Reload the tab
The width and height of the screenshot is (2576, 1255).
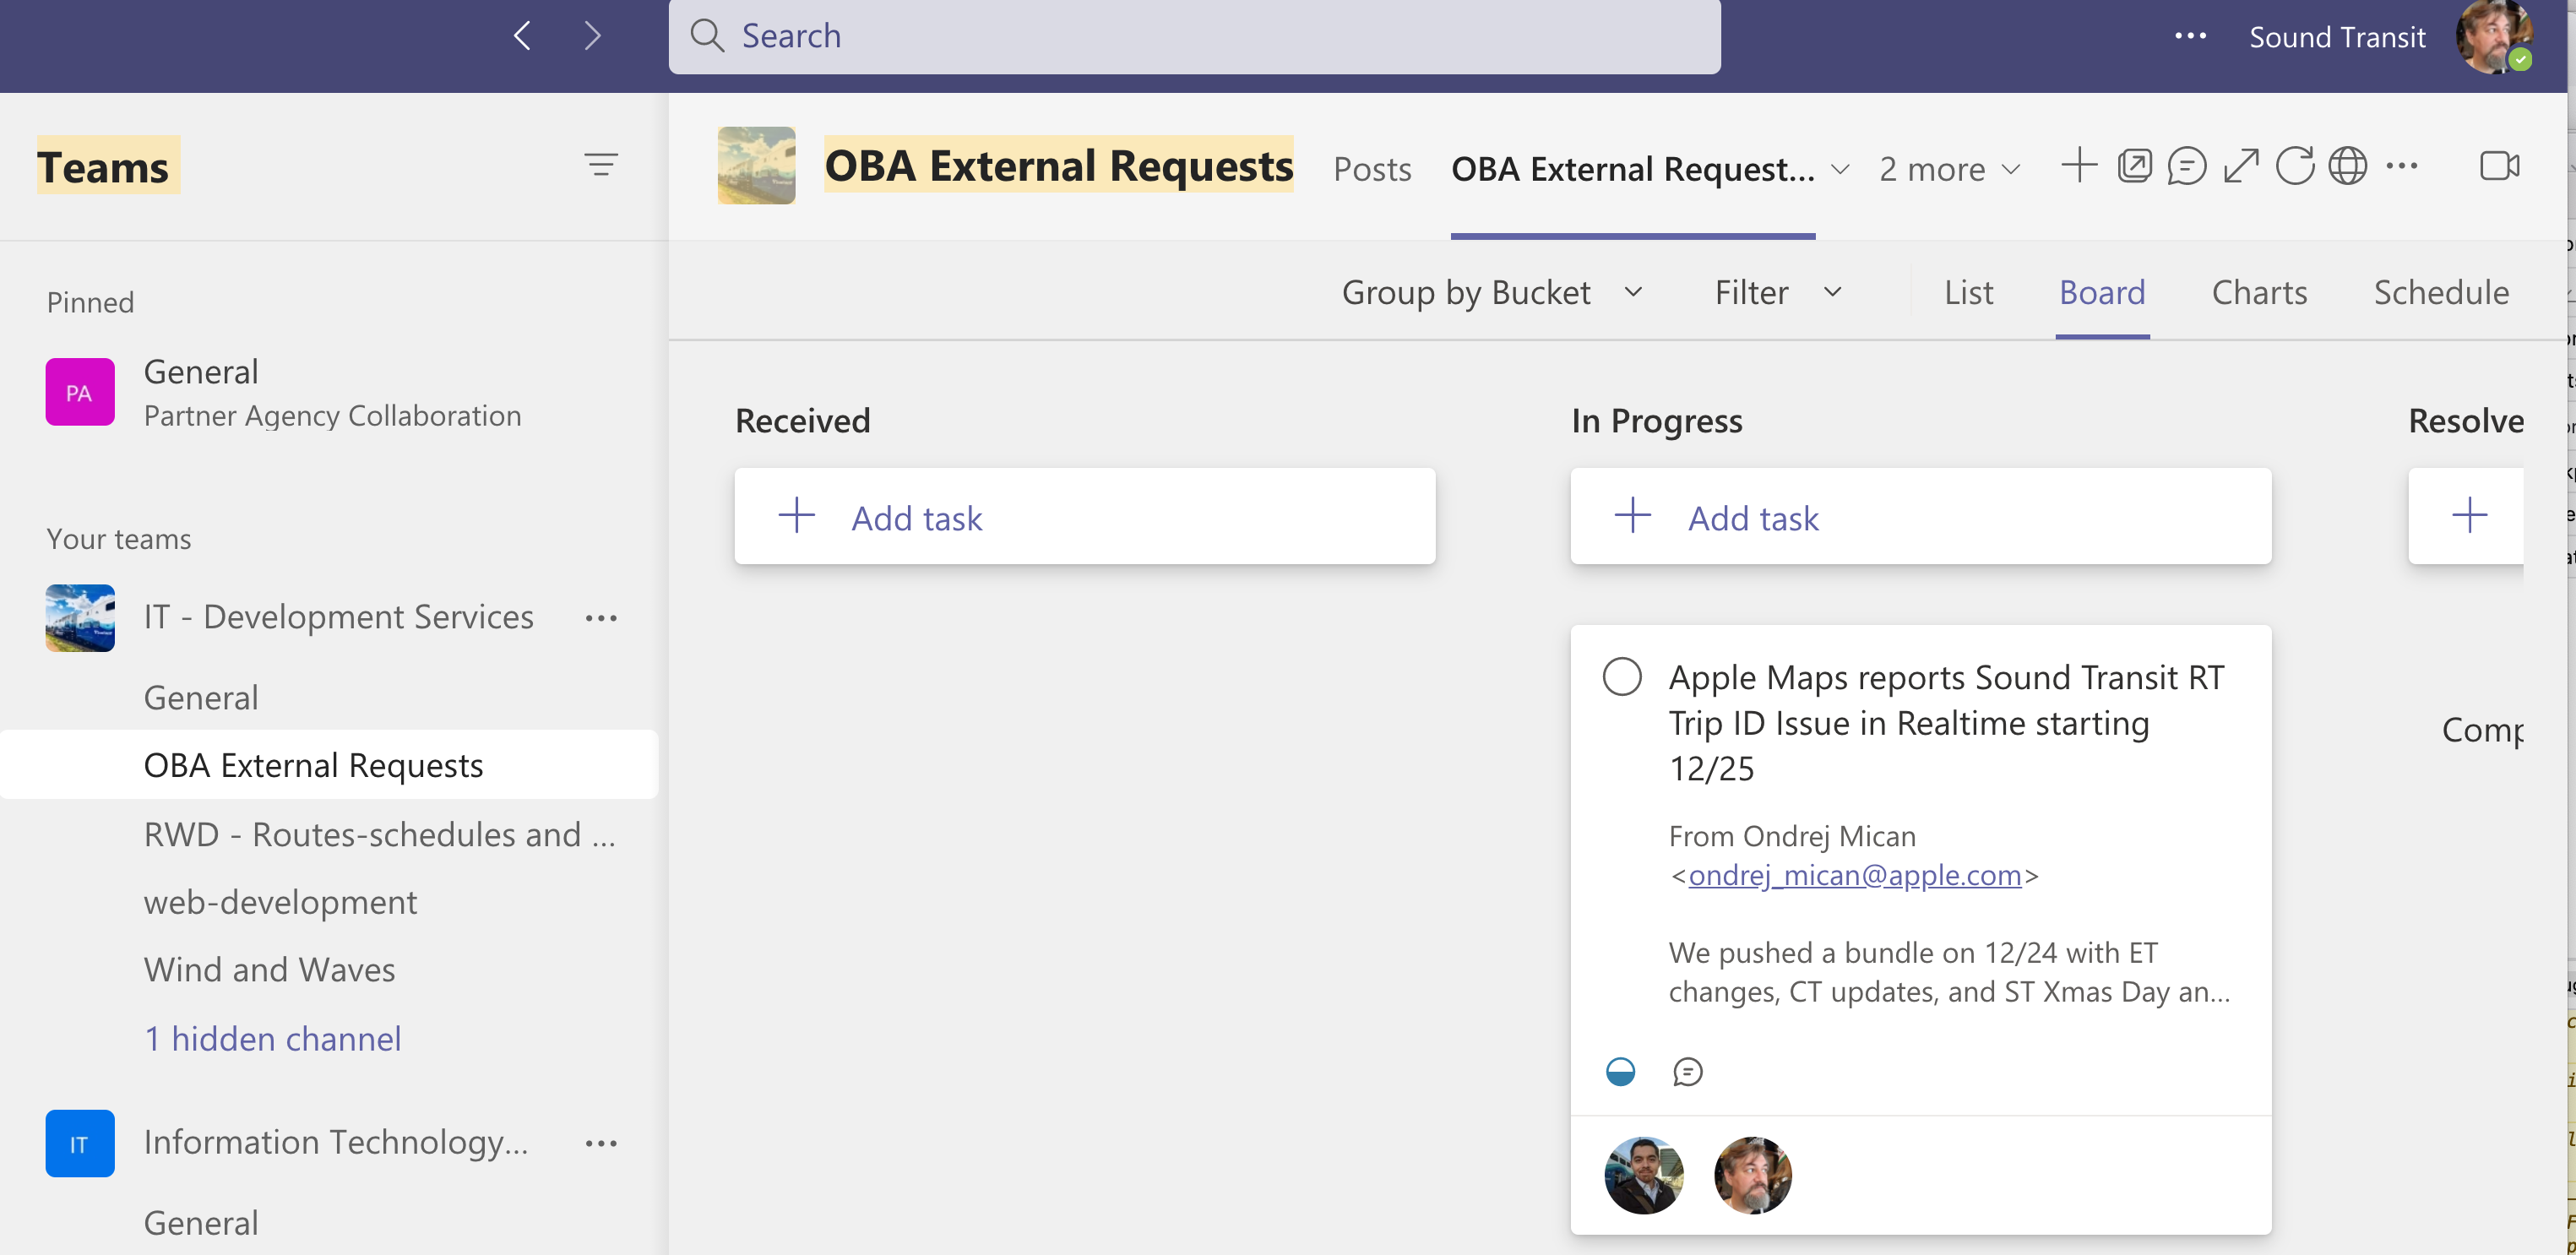click(2294, 166)
